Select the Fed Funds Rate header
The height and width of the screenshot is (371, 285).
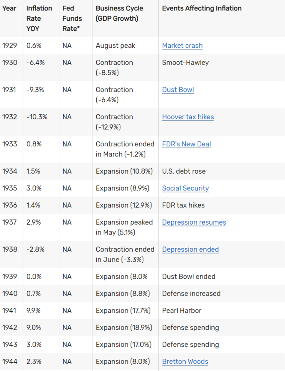tap(72, 18)
